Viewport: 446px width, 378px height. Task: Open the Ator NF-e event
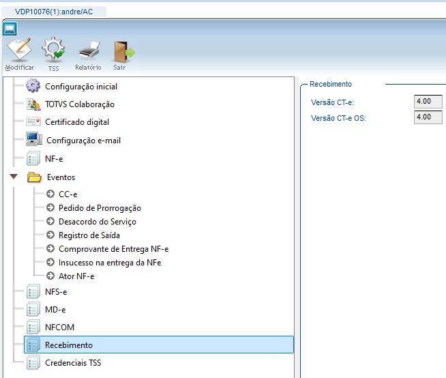click(76, 276)
